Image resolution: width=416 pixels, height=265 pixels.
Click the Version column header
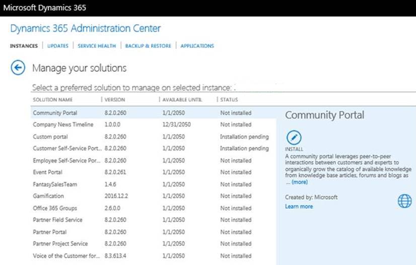click(115, 100)
